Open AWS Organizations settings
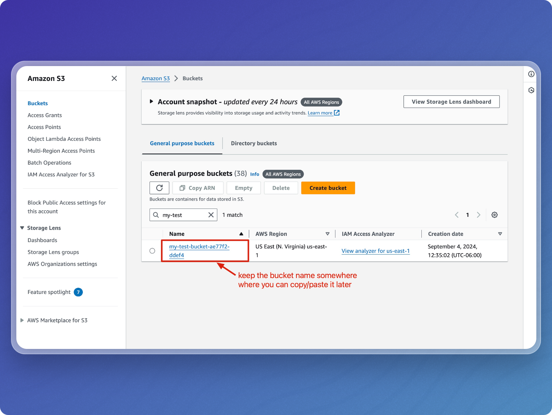The image size is (552, 415). pos(62,264)
